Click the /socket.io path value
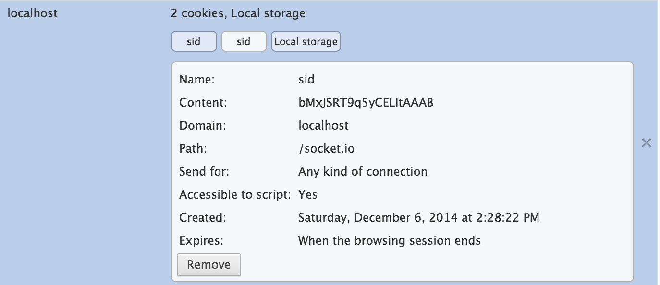 326,149
